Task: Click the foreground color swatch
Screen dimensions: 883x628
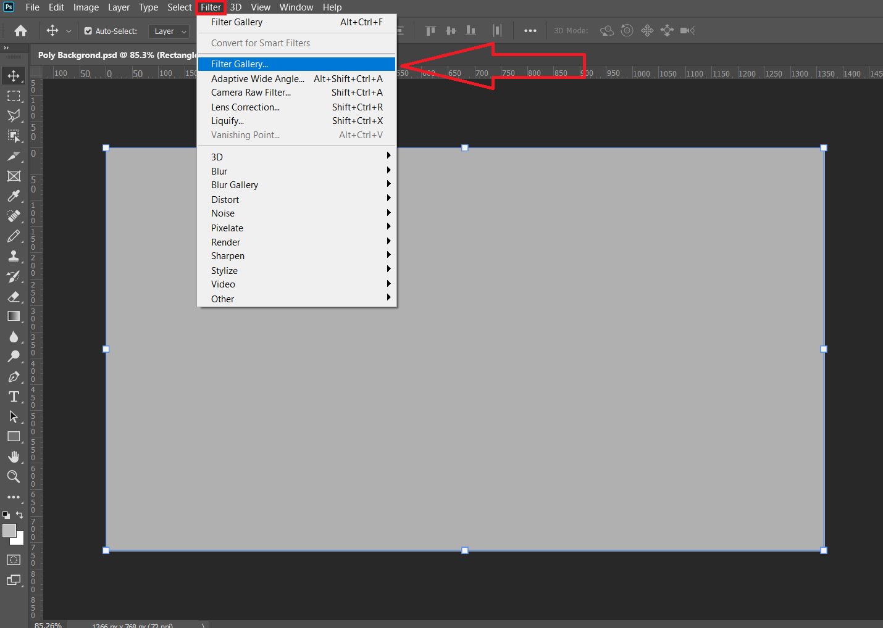Action: coord(9,531)
